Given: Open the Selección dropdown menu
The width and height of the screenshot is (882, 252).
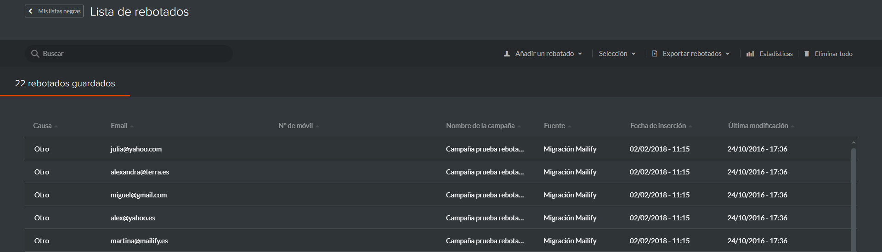Looking at the screenshot, I should click(617, 54).
